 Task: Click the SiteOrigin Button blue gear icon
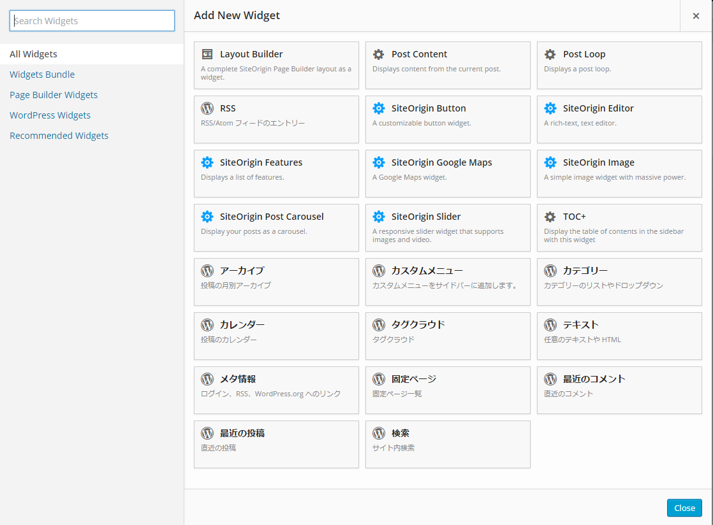coord(379,108)
